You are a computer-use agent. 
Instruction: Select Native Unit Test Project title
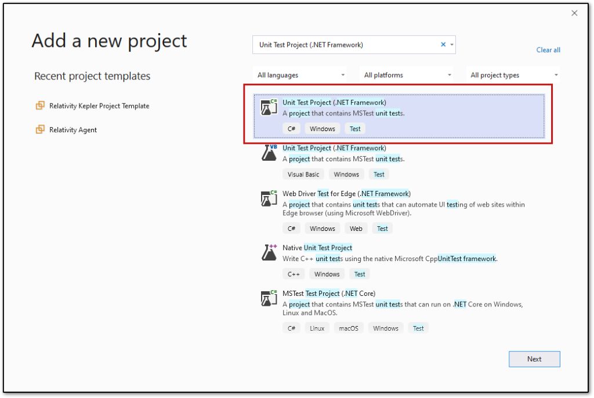[317, 248]
